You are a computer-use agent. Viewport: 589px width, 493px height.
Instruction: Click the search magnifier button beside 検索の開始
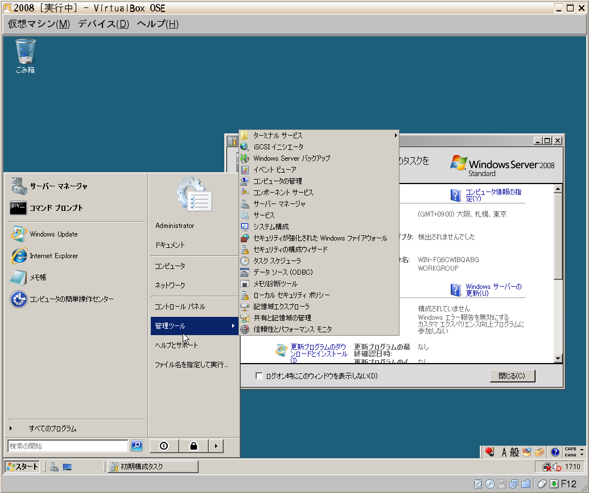coord(137,446)
